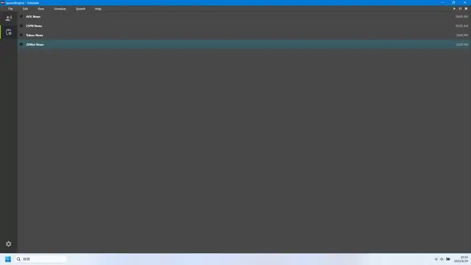The width and height of the screenshot is (471, 265).
Task: Open the File menu
Action: click(10, 9)
